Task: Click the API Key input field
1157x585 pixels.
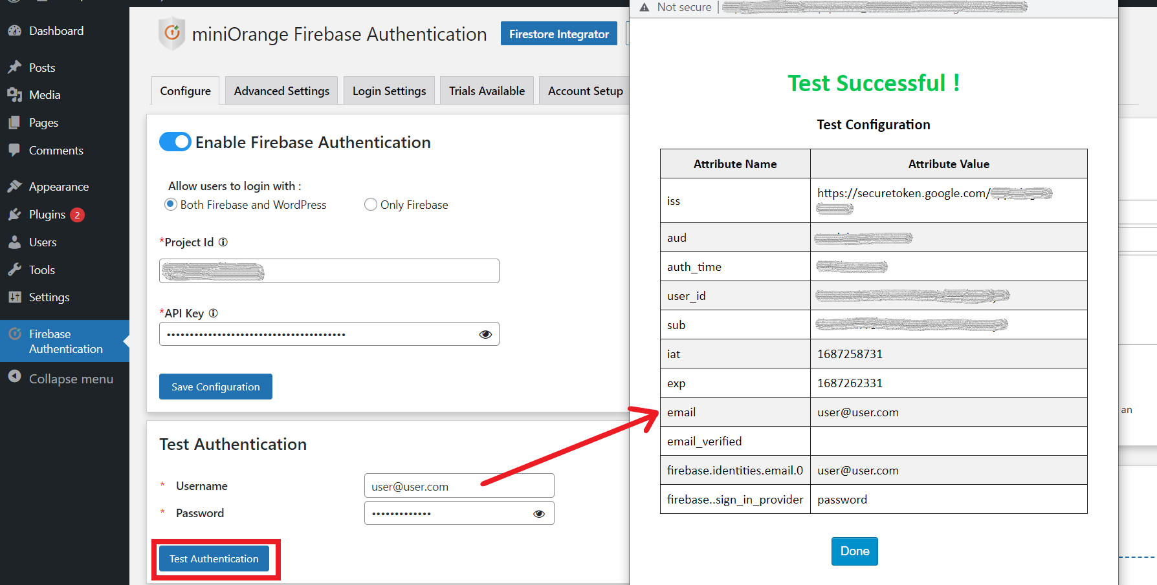Action: pos(329,334)
